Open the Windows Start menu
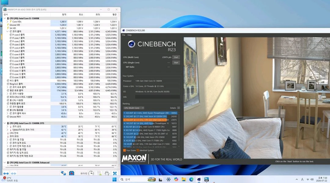The image size is (330, 183). click(x=114, y=179)
